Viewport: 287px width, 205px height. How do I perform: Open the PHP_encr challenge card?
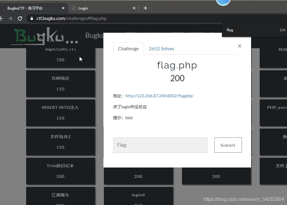tap(273, 113)
